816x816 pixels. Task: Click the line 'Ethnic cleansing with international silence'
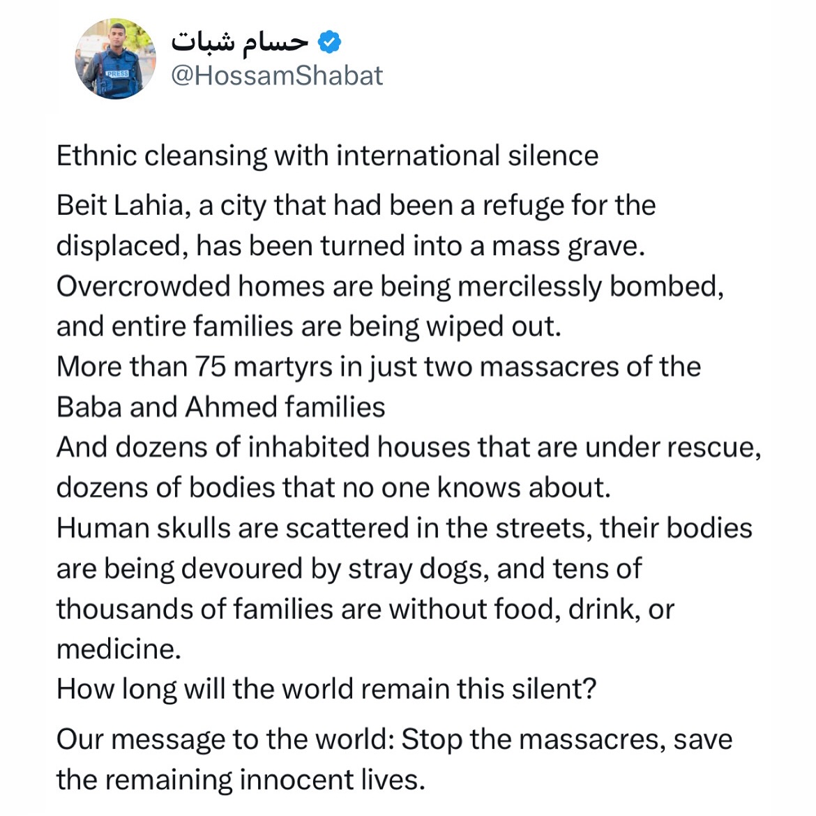coord(327,156)
